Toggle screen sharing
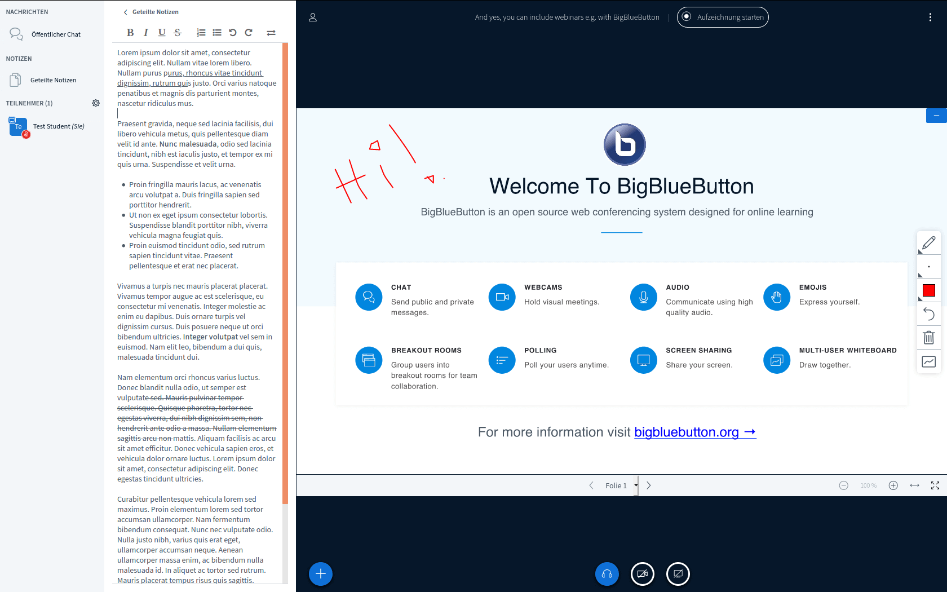 point(678,574)
